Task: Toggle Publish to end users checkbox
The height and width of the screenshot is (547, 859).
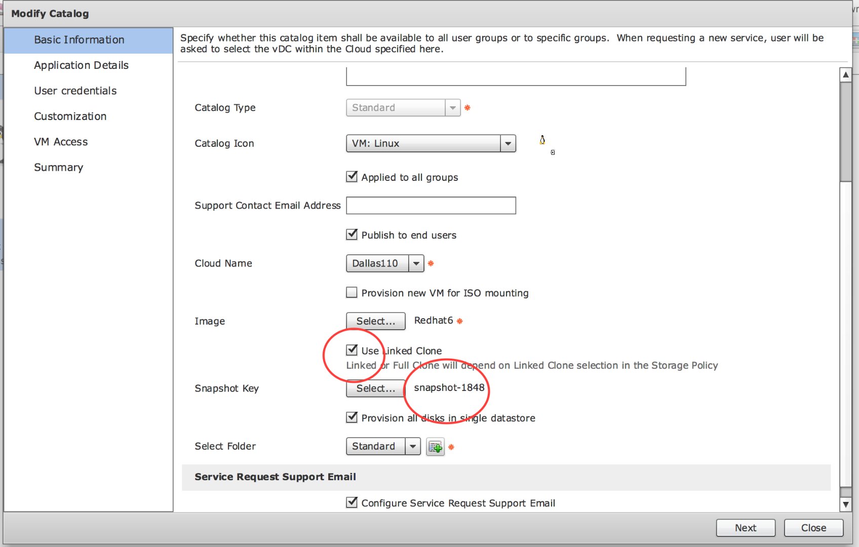Action: pyautogui.click(x=352, y=235)
